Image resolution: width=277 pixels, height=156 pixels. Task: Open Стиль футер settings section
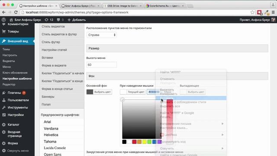(62, 42)
